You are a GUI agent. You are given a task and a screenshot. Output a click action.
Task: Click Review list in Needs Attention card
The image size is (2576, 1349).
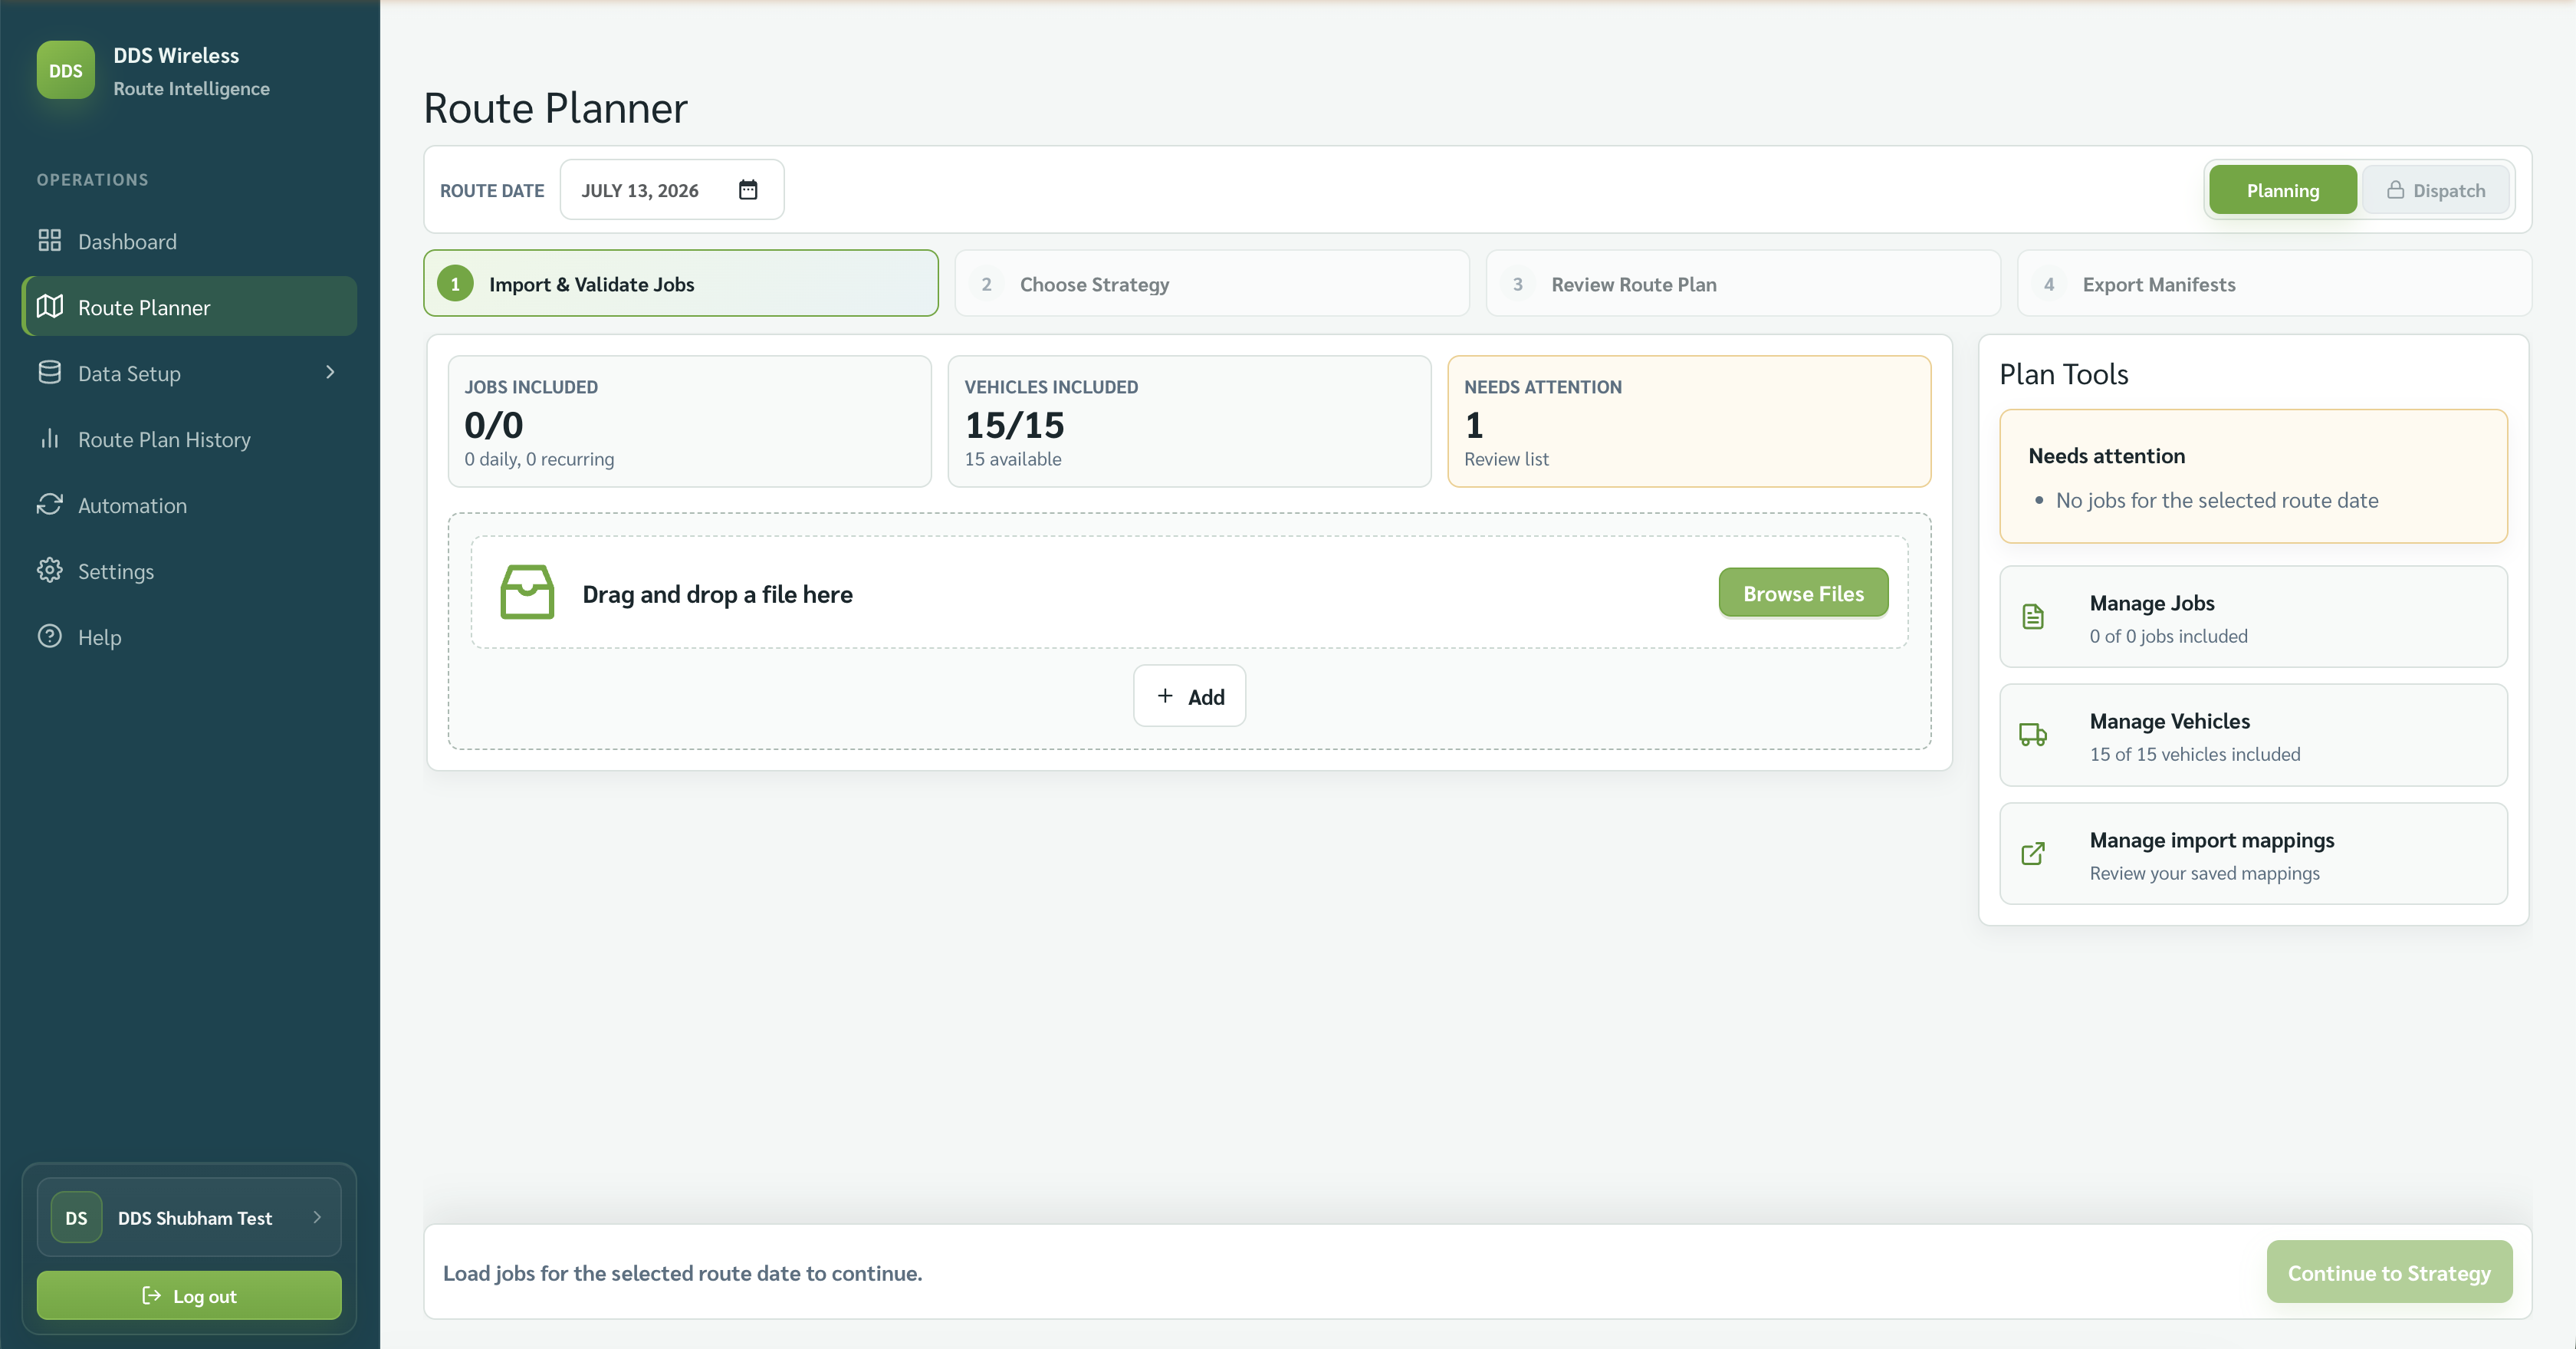[1506, 459]
